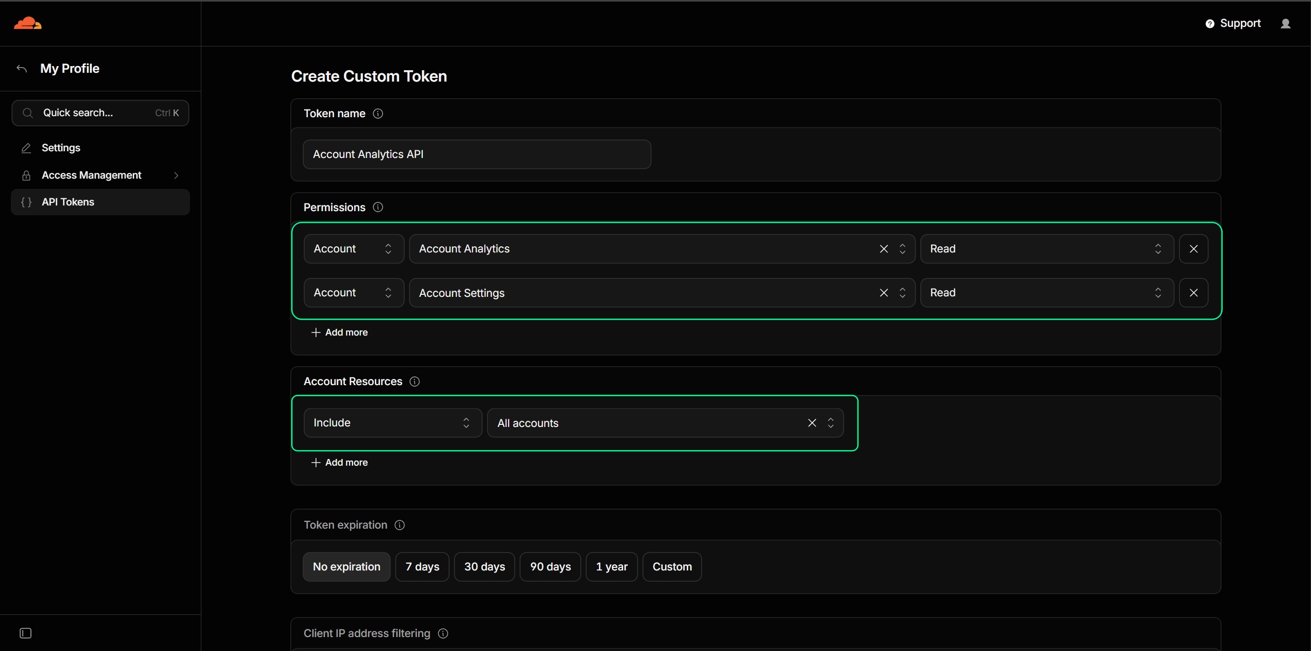Collapse sidebar with bottom panel icon
Viewport: 1311px width, 651px height.
tap(25, 633)
